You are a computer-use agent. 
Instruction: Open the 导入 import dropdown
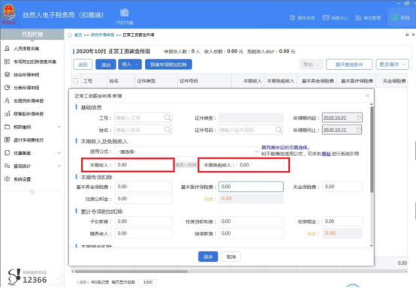pos(130,64)
